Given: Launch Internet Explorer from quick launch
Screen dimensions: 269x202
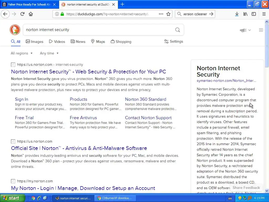Looking at the screenshot, I should [39, 198].
